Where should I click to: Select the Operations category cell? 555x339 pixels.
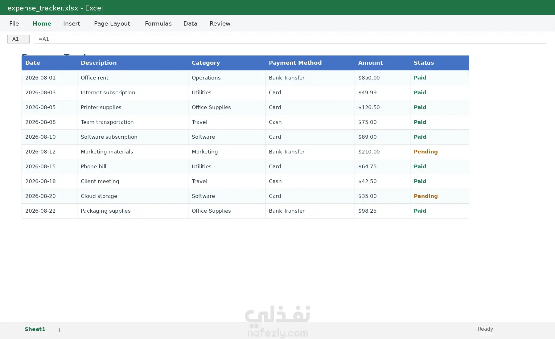coord(227,78)
